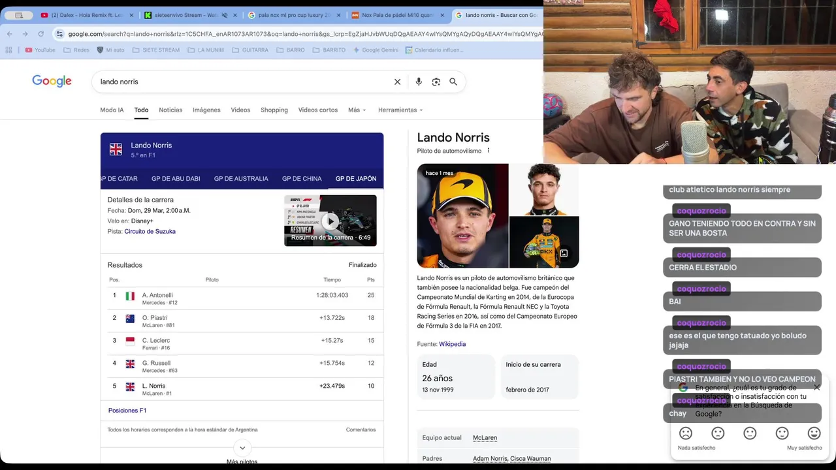Choose the Nada satisfecho face
The image size is (836, 470).
[x=686, y=433]
